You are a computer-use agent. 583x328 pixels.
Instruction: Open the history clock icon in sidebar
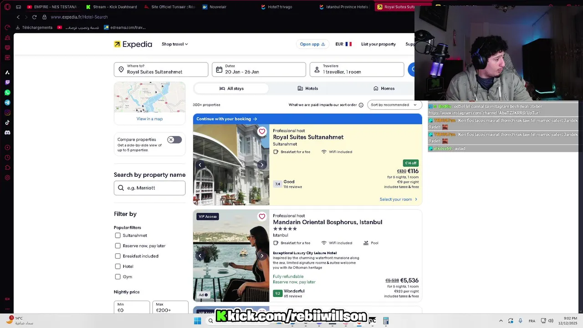[x=7, y=158]
